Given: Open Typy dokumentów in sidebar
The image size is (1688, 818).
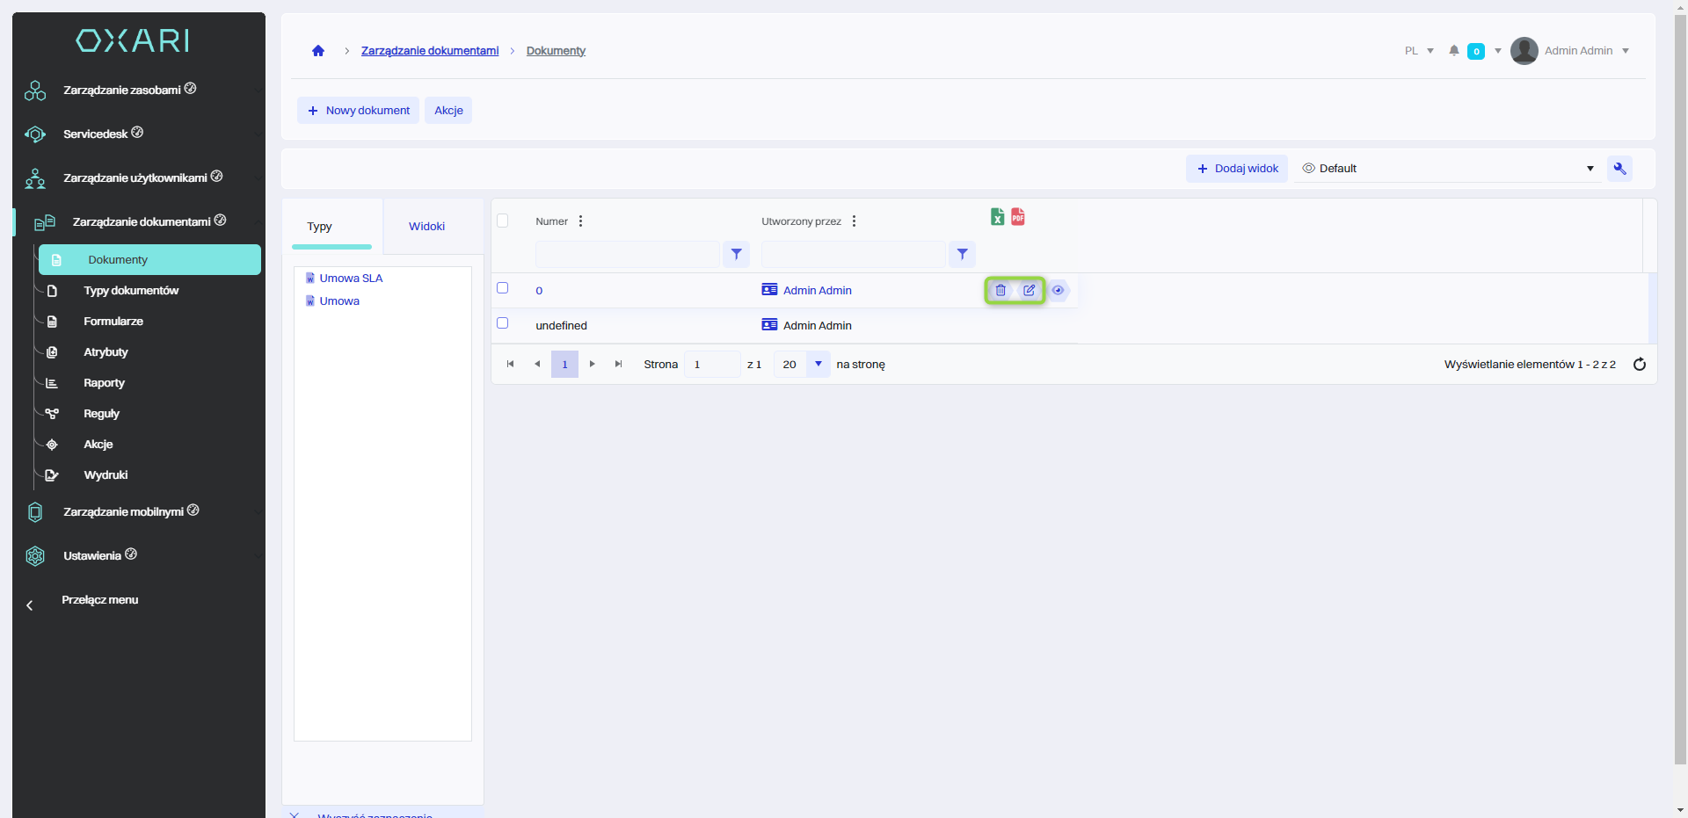Looking at the screenshot, I should 131,291.
